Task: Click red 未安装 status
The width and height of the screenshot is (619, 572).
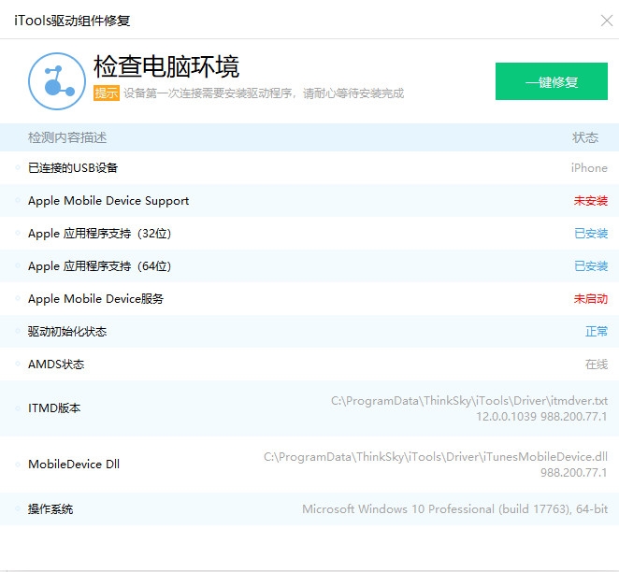Action: coord(591,201)
